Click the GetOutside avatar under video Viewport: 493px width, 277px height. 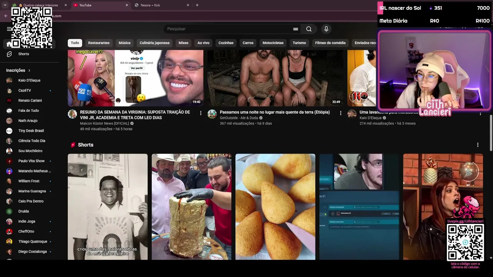point(212,114)
